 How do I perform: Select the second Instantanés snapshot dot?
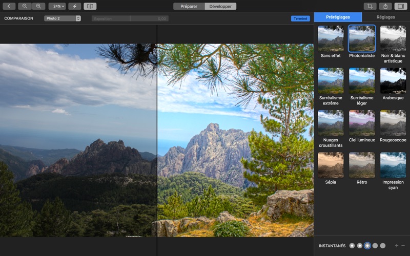pyautogui.click(x=360, y=246)
